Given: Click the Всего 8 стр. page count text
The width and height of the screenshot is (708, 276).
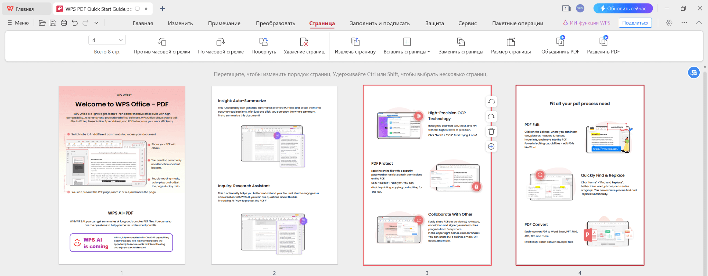Looking at the screenshot, I should pyautogui.click(x=107, y=52).
